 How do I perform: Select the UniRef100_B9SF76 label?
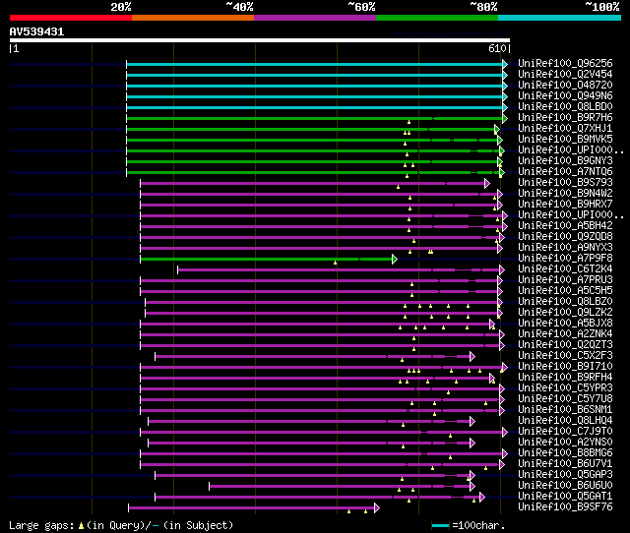[565, 507]
